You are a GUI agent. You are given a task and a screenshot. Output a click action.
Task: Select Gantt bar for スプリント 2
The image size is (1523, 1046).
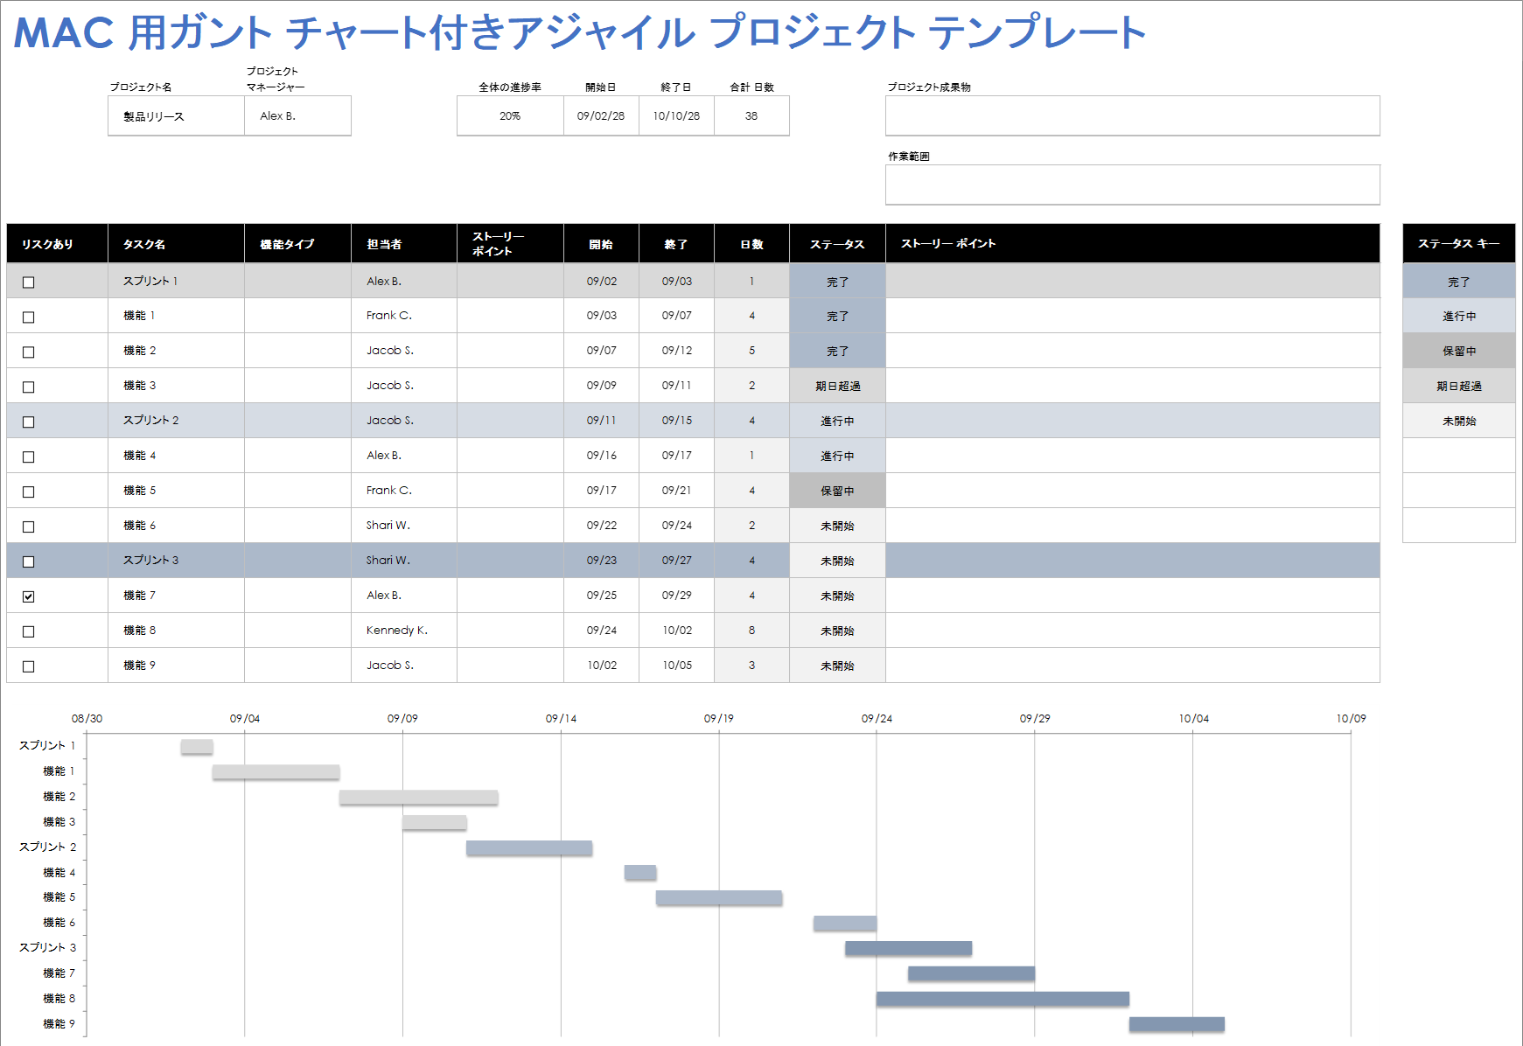coord(529,847)
